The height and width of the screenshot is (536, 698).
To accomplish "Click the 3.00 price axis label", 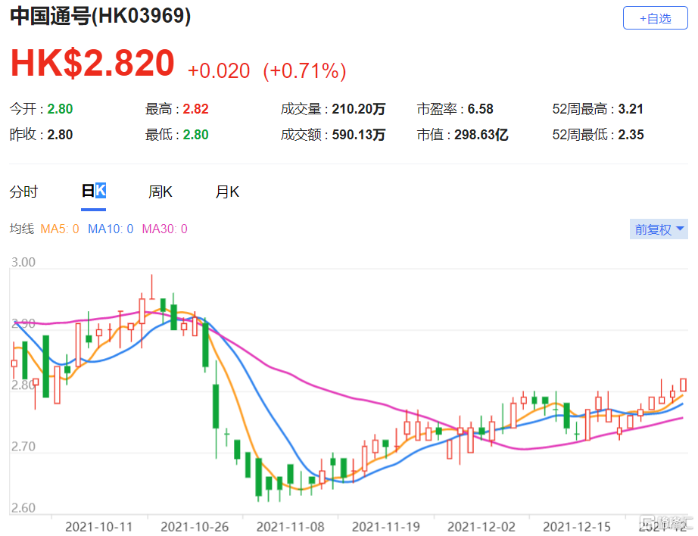I will point(23,262).
